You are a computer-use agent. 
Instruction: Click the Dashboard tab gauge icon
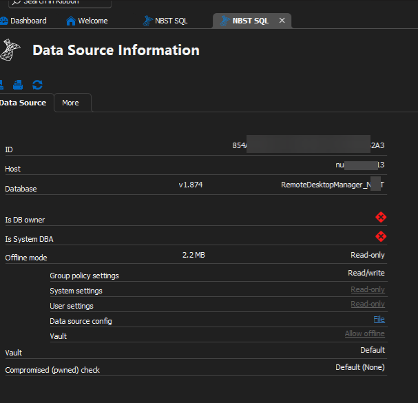coord(3,21)
